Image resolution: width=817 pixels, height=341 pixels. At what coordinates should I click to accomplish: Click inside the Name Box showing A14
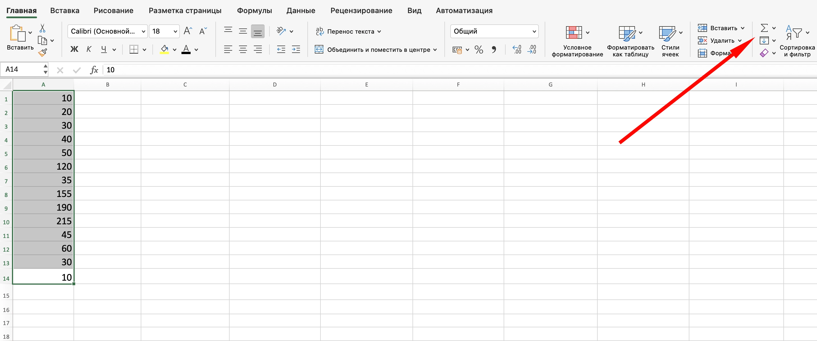(21, 69)
